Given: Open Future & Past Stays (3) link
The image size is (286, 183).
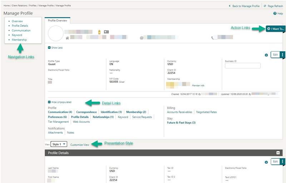Looking at the screenshot, I should pyautogui.click(x=181, y=123).
